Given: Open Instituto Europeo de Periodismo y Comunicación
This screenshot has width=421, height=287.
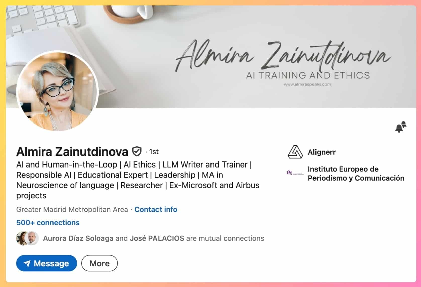Looking at the screenshot, I should (356, 174).
